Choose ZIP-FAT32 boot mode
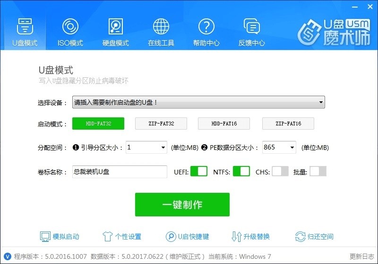The width and height of the screenshot is (378, 264). point(161,124)
